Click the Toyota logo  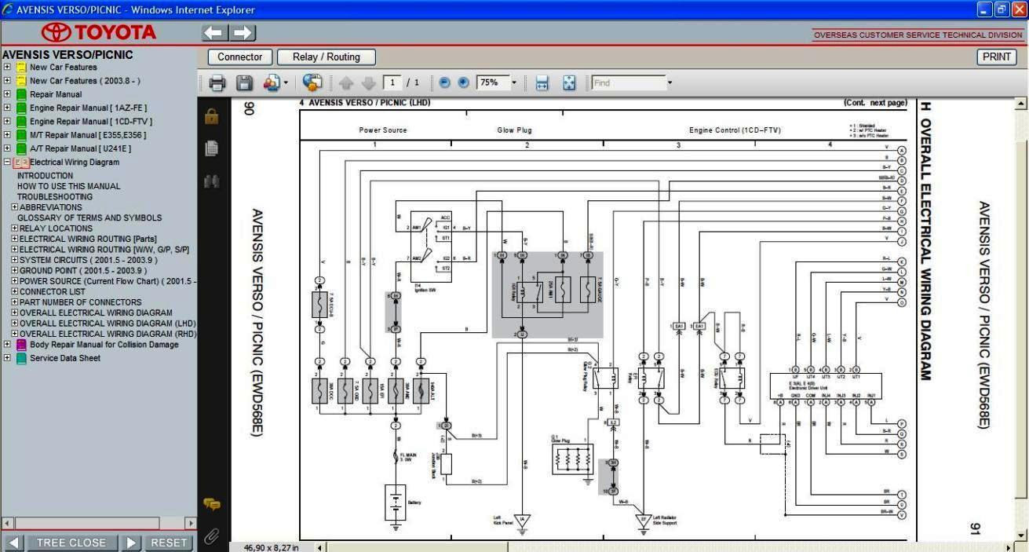pyautogui.click(x=99, y=32)
